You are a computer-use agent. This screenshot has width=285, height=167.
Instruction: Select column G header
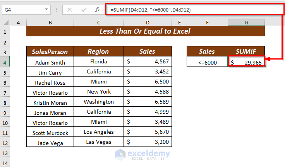(246, 23)
